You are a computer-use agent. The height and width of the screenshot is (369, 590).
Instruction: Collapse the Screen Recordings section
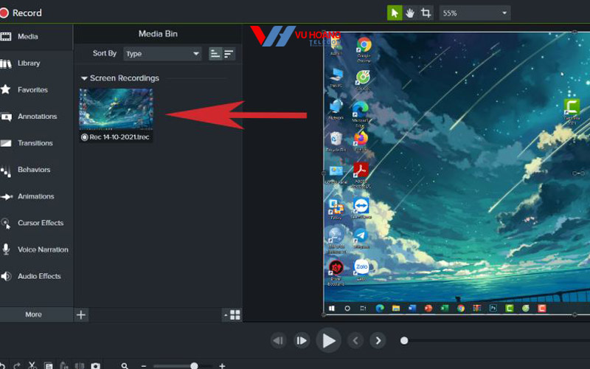click(x=84, y=78)
